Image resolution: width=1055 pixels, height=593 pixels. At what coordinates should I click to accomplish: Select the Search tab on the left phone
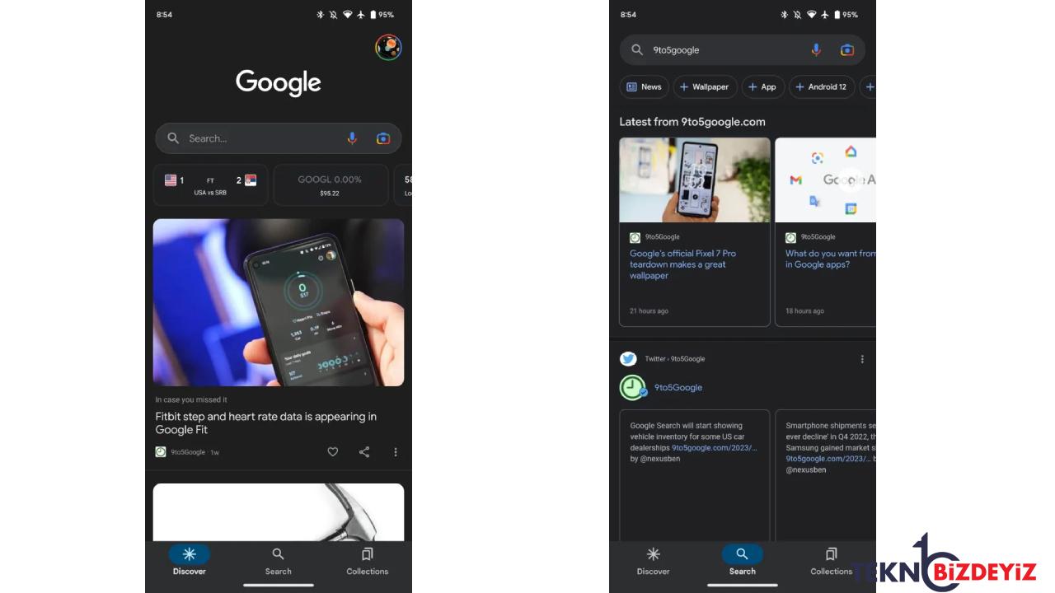click(279, 560)
